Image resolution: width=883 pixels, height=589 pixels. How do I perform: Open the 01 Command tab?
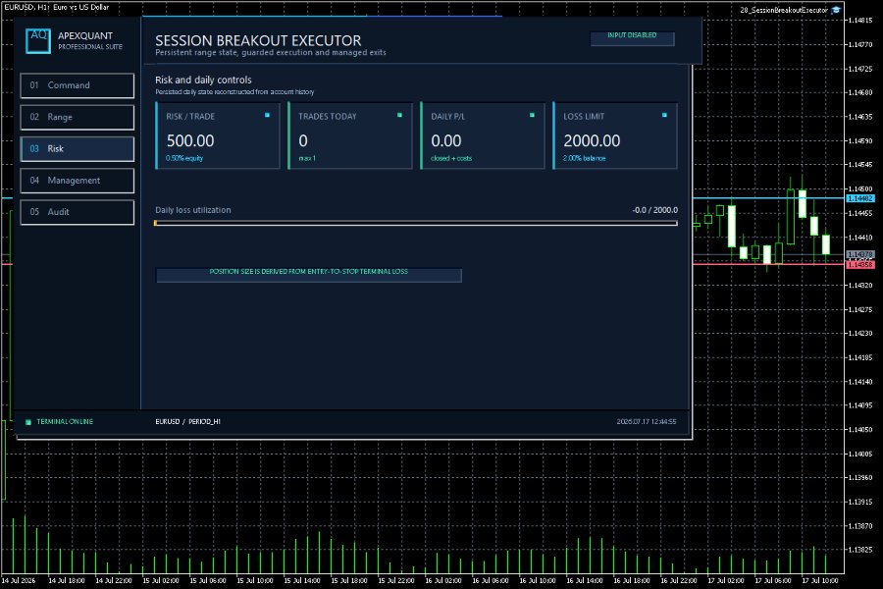pyautogui.click(x=78, y=85)
